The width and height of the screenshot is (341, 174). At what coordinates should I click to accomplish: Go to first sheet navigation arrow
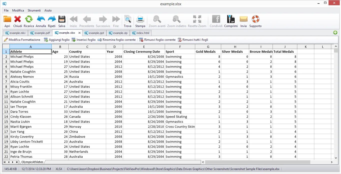coord(5,162)
